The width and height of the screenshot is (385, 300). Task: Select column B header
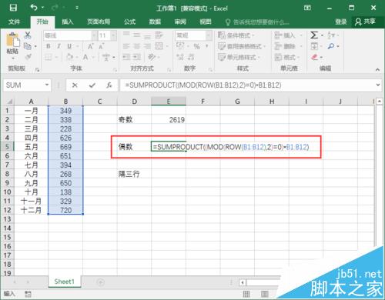point(65,102)
